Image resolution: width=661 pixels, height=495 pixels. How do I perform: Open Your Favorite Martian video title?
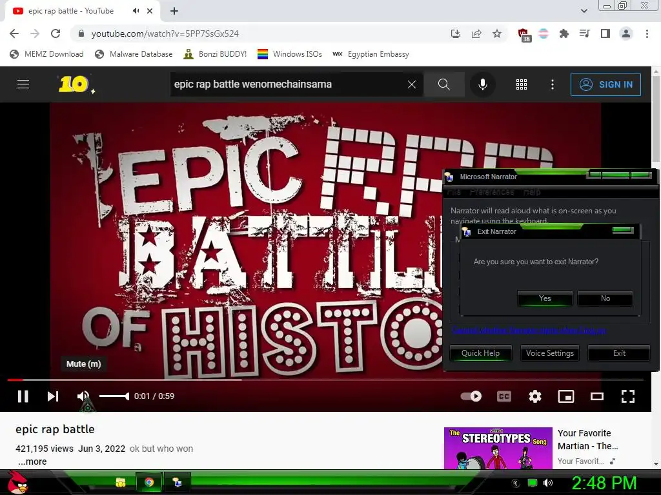click(x=587, y=440)
